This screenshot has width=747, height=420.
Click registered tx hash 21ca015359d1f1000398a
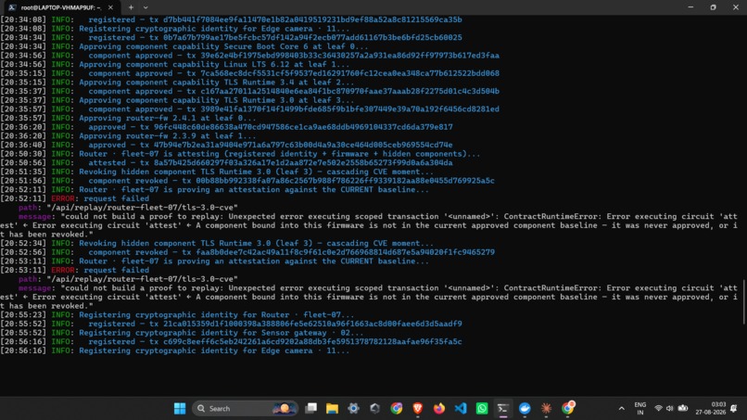coord(312,325)
